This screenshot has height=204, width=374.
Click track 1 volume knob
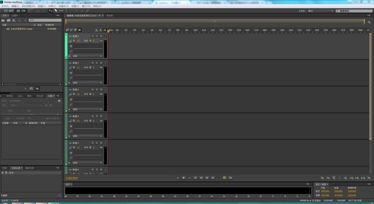(74, 41)
